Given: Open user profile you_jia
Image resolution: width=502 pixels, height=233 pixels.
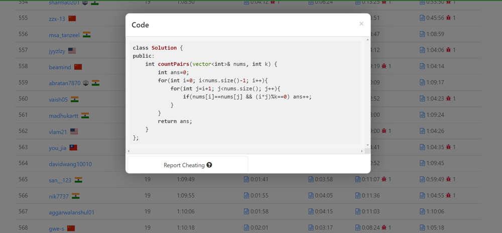Looking at the screenshot, I should pos(58,148).
